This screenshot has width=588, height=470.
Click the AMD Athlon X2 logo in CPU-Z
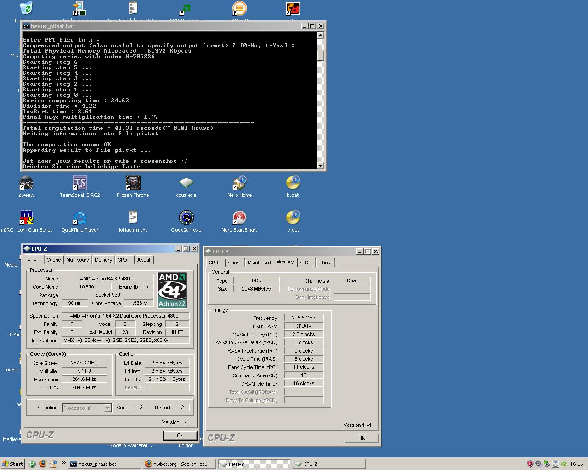pos(172,290)
